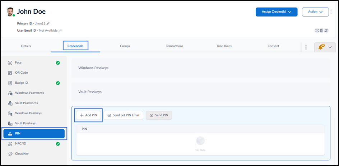This screenshot has width=339, height=166.
Task: Click John Doe's profile avatar
Action: click(10, 12)
